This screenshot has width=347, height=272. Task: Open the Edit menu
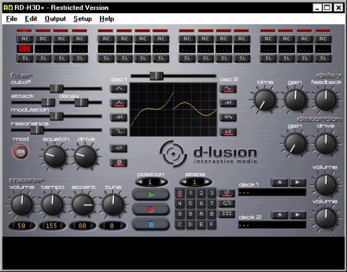click(x=31, y=19)
